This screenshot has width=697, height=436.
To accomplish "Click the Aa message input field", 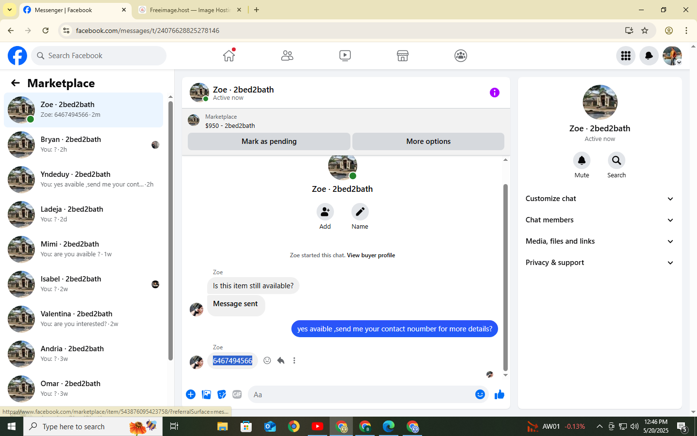I will (x=361, y=394).
